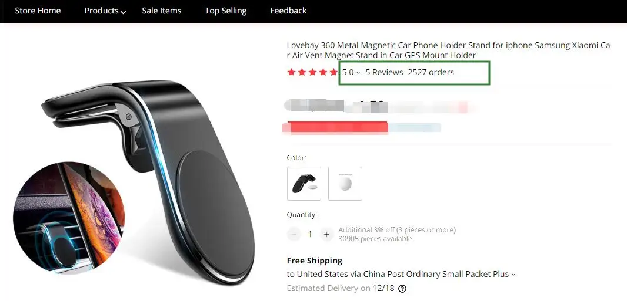Expand the 5.0 rating breakdown chevron
This screenshot has height=301, width=627.
click(x=358, y=73)
